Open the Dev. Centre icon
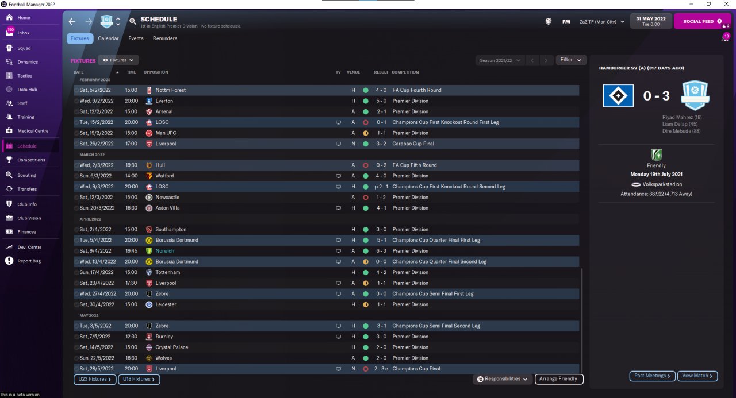Viewport: 736px width, 398px height. click(9, 247)
